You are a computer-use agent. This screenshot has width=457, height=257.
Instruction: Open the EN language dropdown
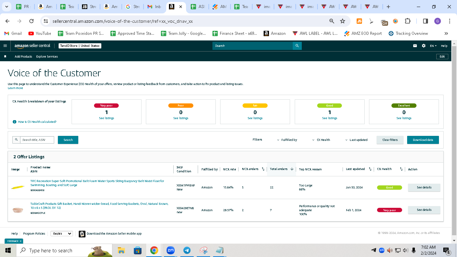pos(433,46)
